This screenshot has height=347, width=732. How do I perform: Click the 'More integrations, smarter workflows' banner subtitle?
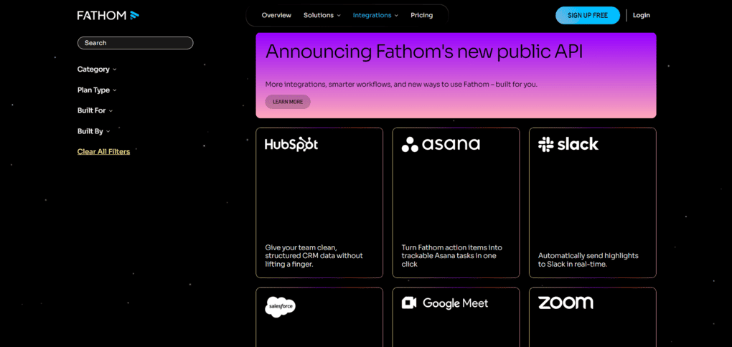pos(401,85)
